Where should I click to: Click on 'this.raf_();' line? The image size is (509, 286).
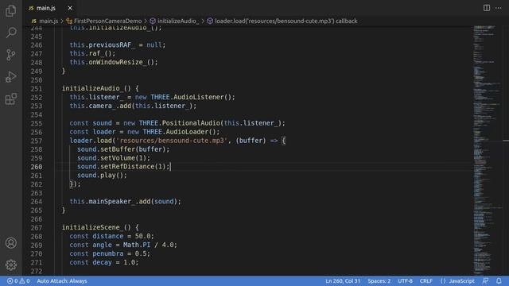click(x=92, y=53)
